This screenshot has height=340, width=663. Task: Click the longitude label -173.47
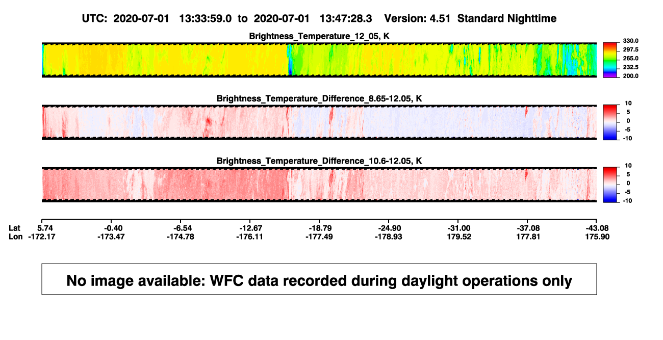pos(111,237)
